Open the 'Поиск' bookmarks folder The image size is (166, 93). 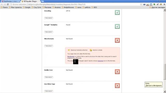coord(4,7)
